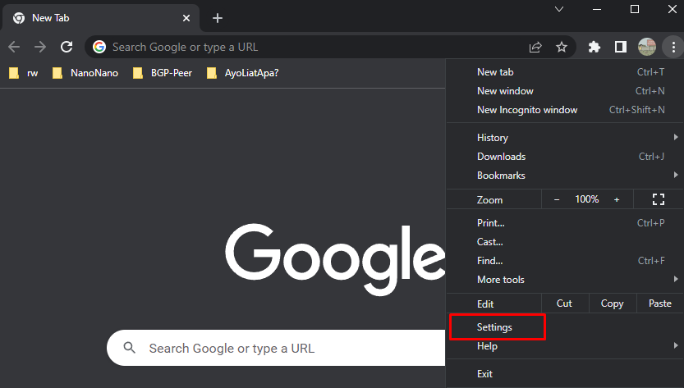
Task: Open the profile avatar
Action: pyautogui.click(x=646, y=47)
